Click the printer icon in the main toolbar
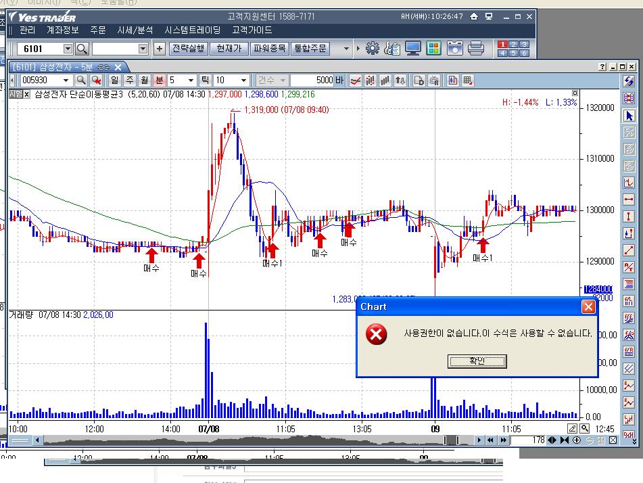 (476, 49)
